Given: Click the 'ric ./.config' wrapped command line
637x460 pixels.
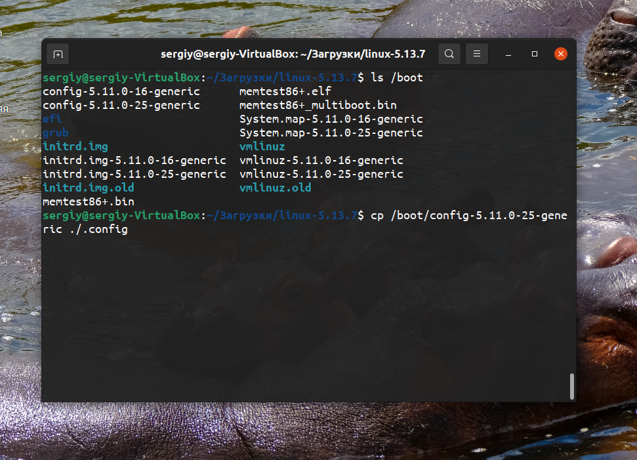Looking at the screenshot, I should (85, 229).
